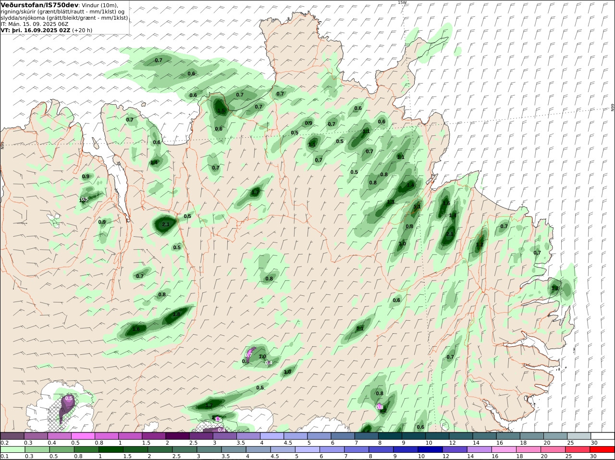Viewport: 615px width, 460px height.
Task: Click the 0.1 label in the lower legend
Action: click(x=4, y=456)
